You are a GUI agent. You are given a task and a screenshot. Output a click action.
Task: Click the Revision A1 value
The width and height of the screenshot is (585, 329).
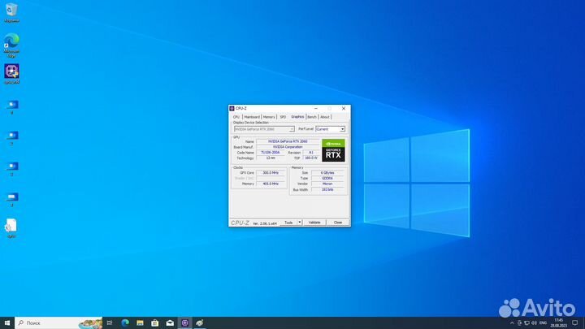pyautogui.click(x=310, y=153)
